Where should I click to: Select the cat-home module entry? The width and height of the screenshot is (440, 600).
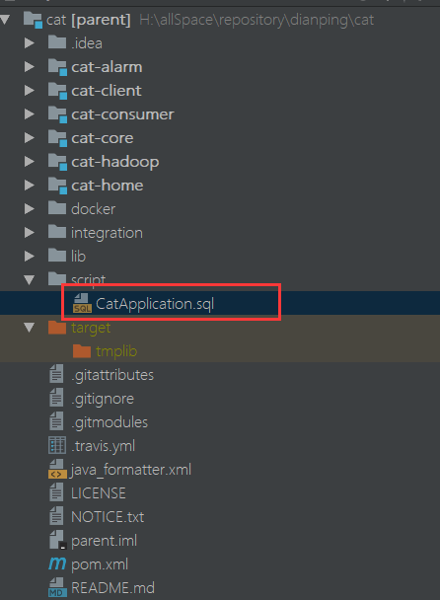tap(108, 186)
